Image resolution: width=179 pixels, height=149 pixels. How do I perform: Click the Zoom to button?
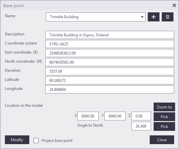pyautogui.click(x=164, y=107)
